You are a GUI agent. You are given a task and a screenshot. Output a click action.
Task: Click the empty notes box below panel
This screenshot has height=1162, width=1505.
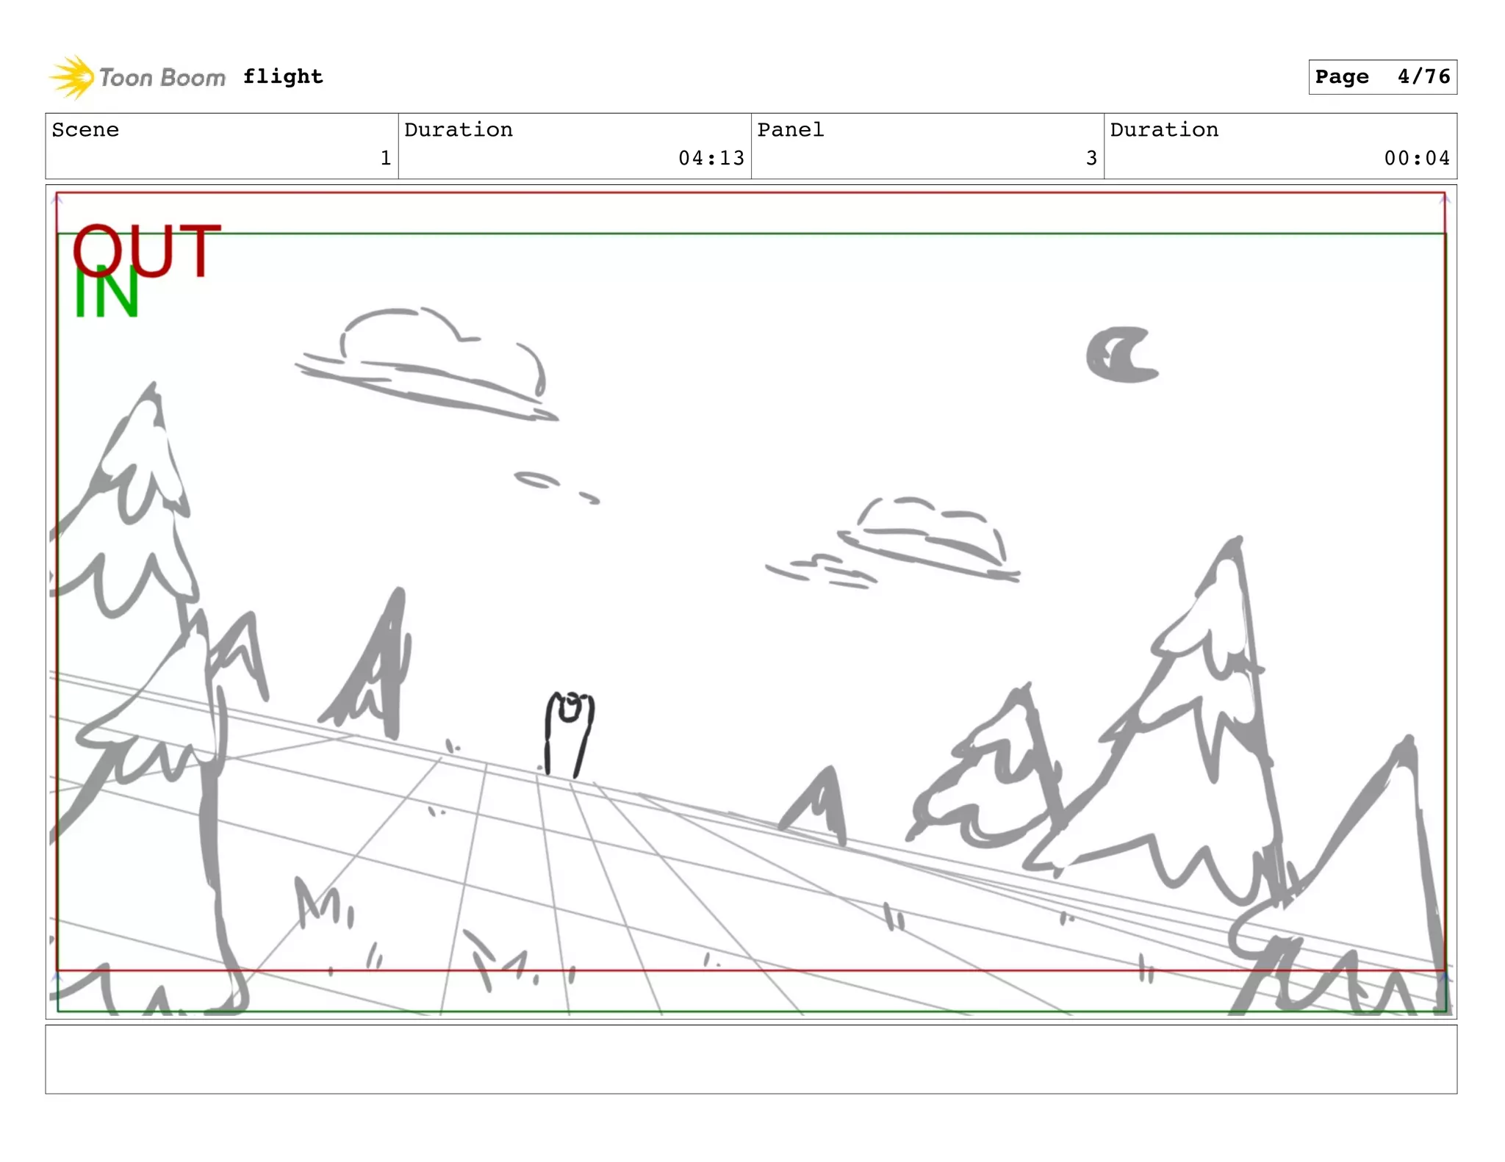(x=751, y=1059)
